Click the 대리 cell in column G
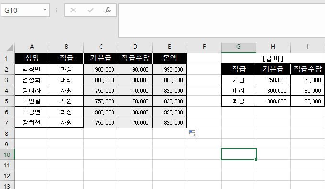The width and height of the screenshot is (325, 189). 238,90
